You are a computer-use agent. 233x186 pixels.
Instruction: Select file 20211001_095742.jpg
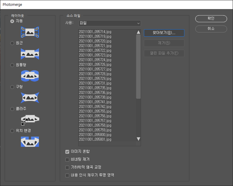(x=95, y=107)
